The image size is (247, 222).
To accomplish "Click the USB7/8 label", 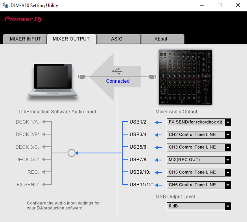I will [138, 160].
